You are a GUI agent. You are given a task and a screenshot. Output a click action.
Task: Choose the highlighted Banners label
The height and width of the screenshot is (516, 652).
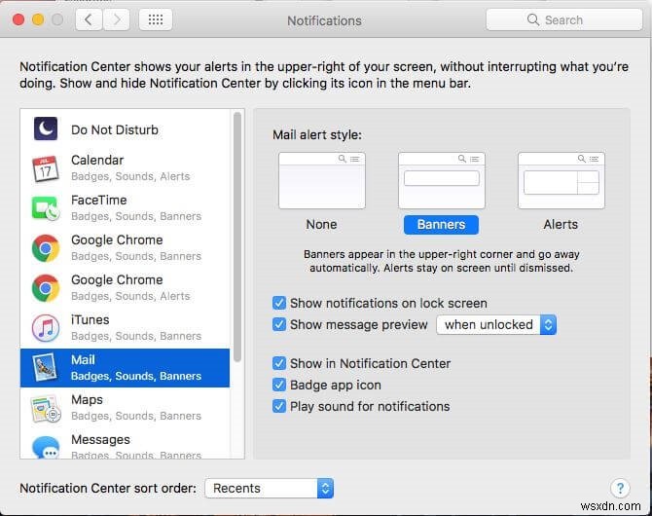point(441,225)
